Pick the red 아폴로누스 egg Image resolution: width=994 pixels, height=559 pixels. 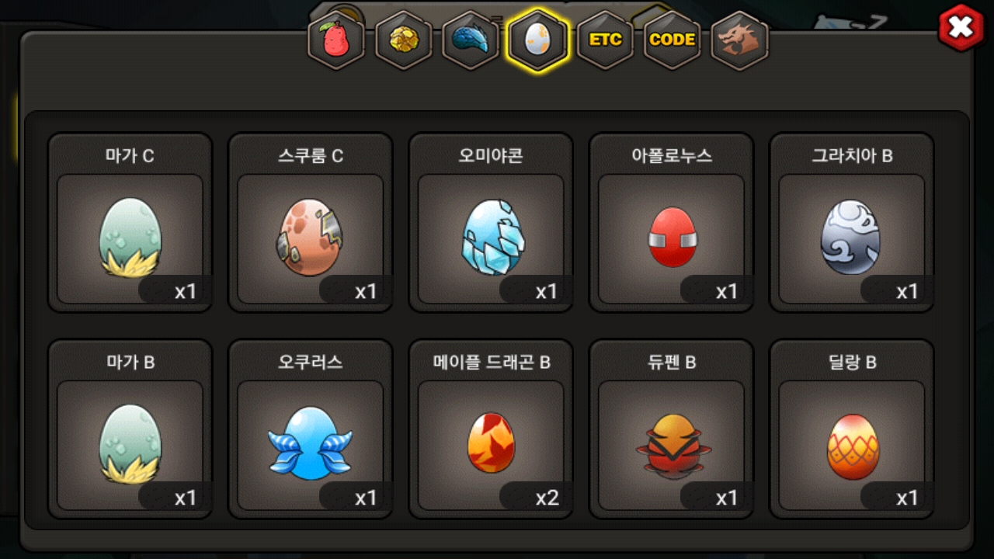click(671, 223)
